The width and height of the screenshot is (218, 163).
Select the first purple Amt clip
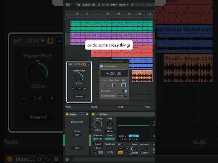click(73, 39)
